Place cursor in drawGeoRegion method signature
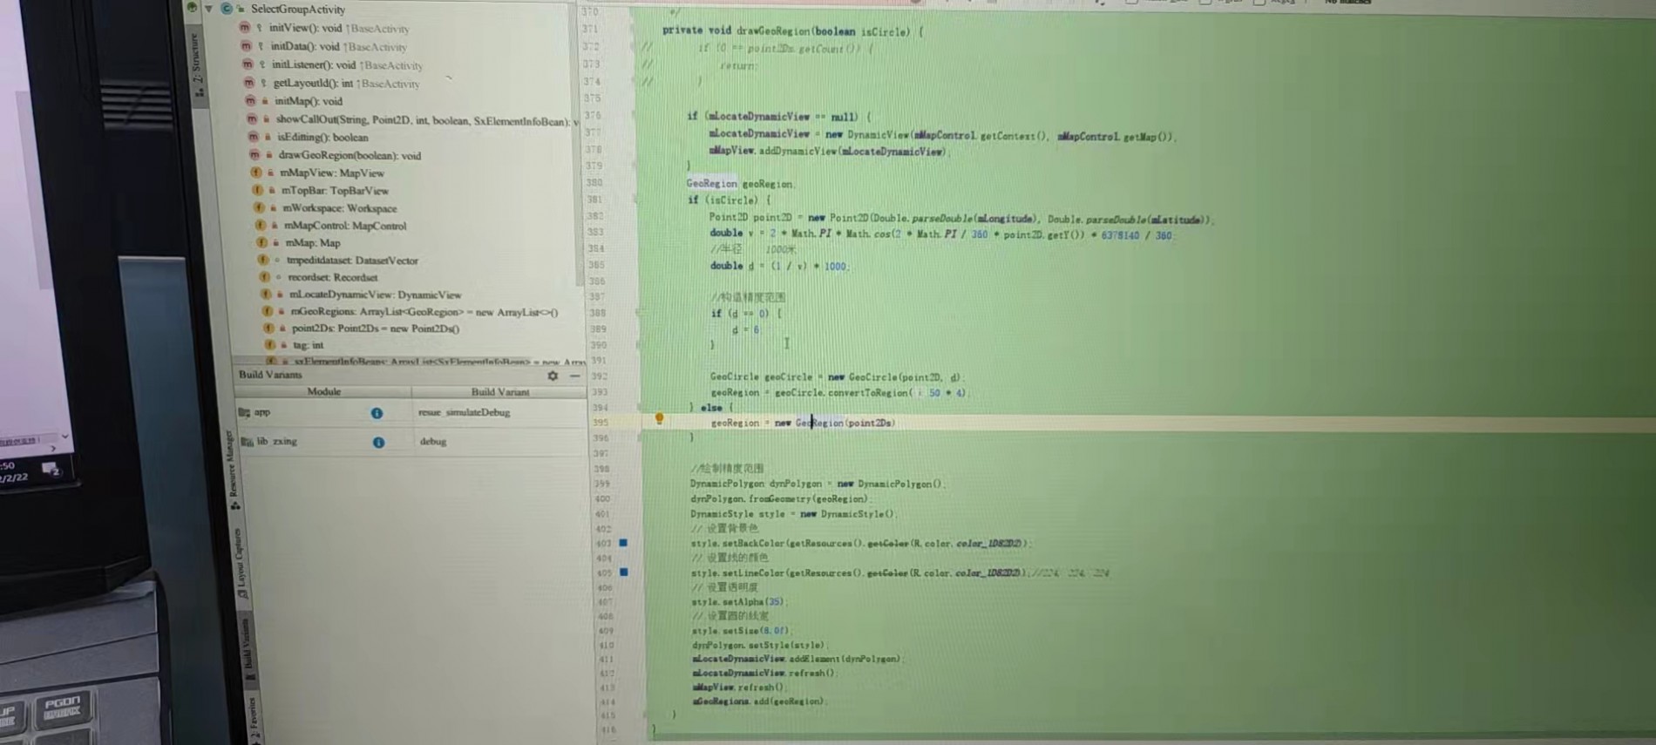 [x=791, y=30]
